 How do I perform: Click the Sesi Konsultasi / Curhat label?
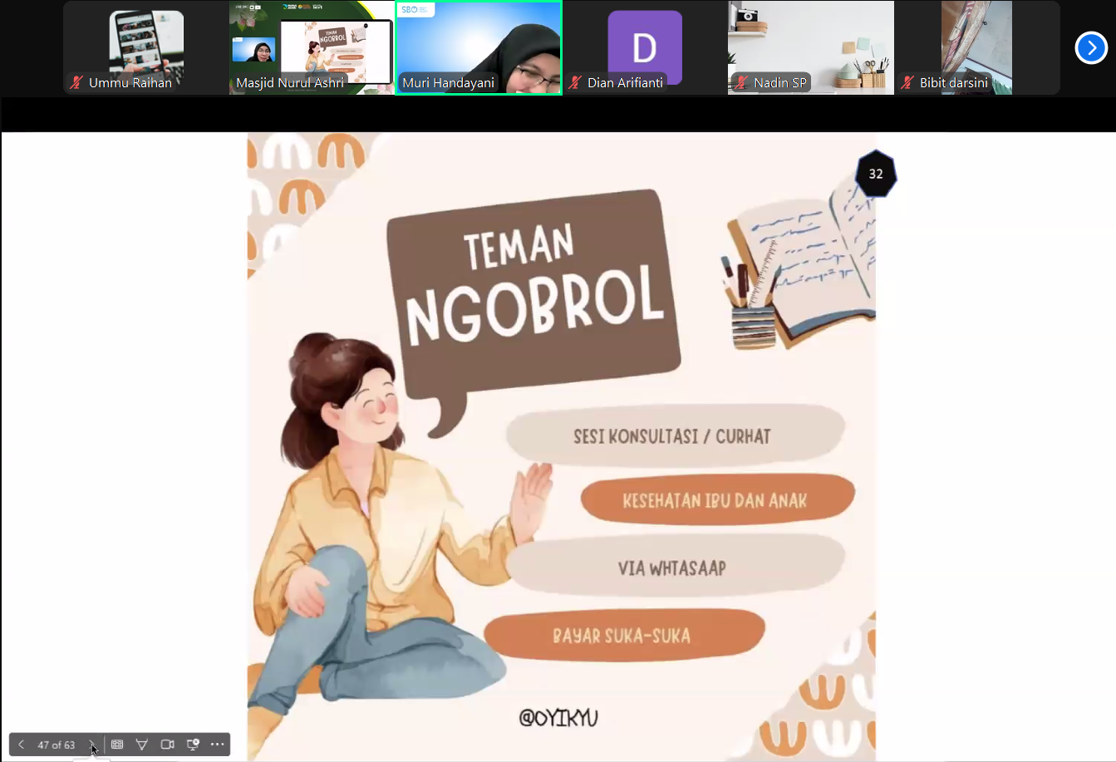[x=672, y=436]
